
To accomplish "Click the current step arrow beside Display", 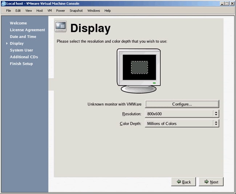I will 7,44.
